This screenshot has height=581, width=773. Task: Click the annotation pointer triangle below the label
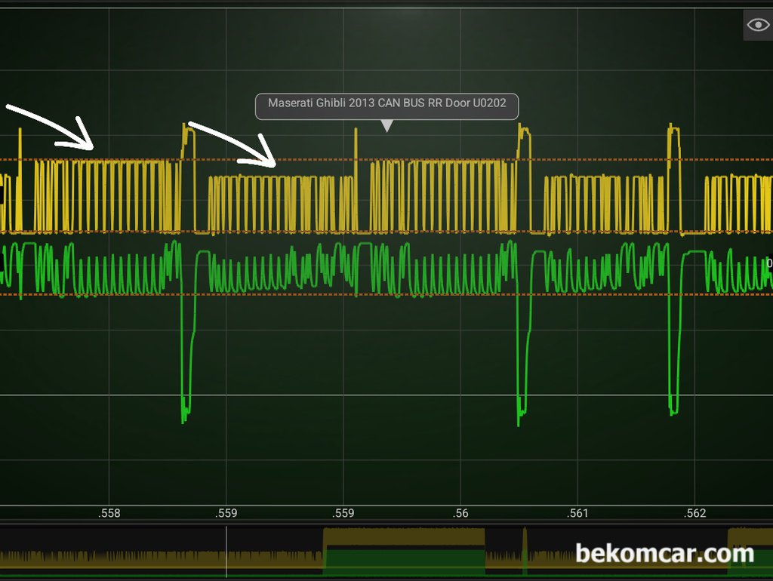click(386, 127)
